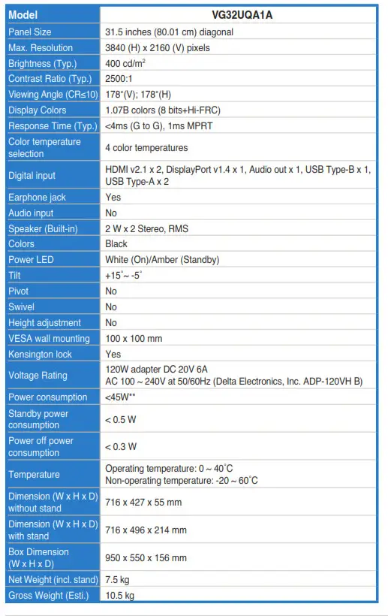Select the Audio input label
The image size is (388, 616).
[31, 213]
